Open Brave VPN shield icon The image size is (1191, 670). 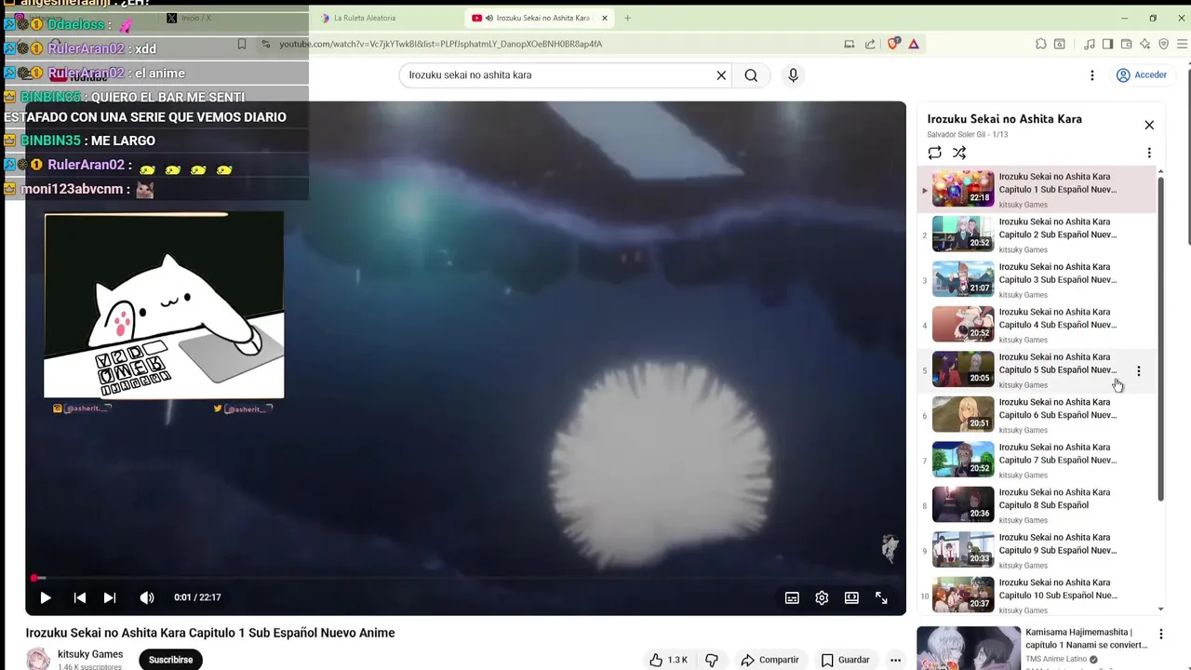click(1163, 44)
